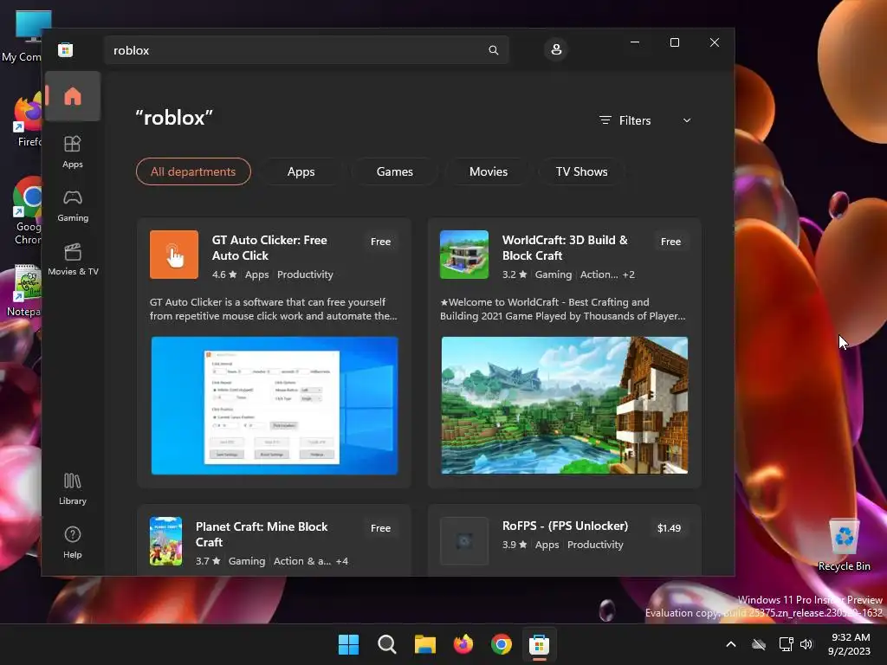Open RoFPS - (FPS Unlocker) title
887x665 pixels.
click(x=565, y=526)
